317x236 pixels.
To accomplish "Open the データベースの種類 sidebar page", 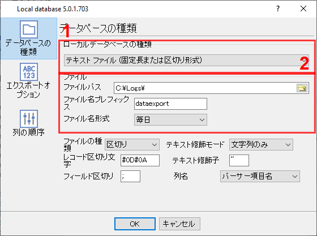I will pyautogui.click(x=28, y=38).
